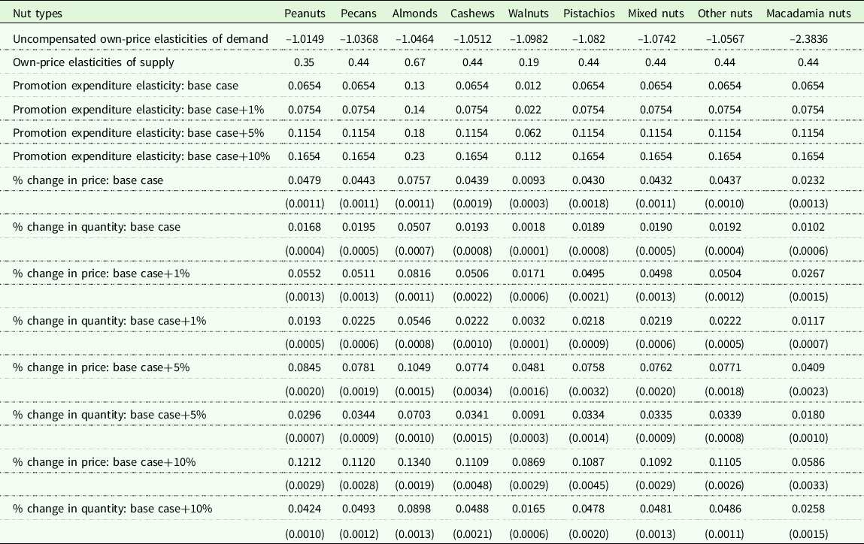Select the Almonds base case price change 0.0757
This screenshot has height=544, width=864.
coord(414,180)
